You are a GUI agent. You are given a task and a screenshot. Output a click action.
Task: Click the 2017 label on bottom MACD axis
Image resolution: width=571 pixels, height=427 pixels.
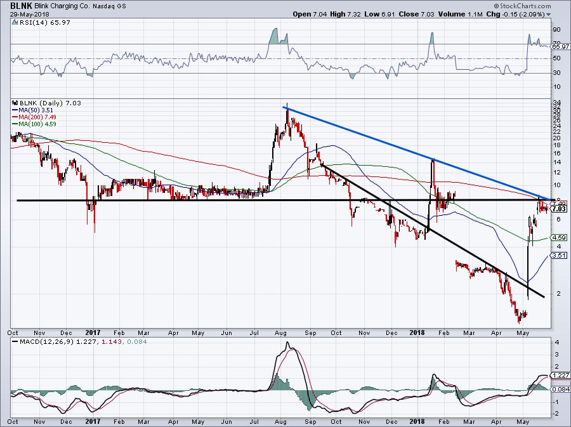(x=93, y=421)
